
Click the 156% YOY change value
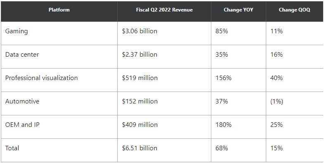point(224,78)
